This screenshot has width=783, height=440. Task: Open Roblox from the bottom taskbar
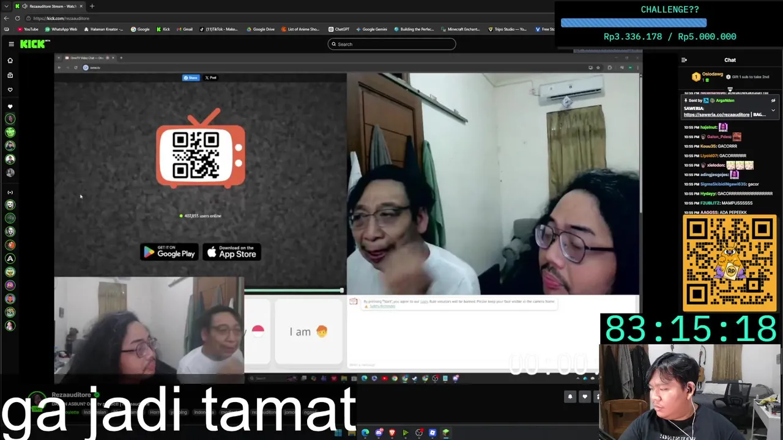pos(432,433)
